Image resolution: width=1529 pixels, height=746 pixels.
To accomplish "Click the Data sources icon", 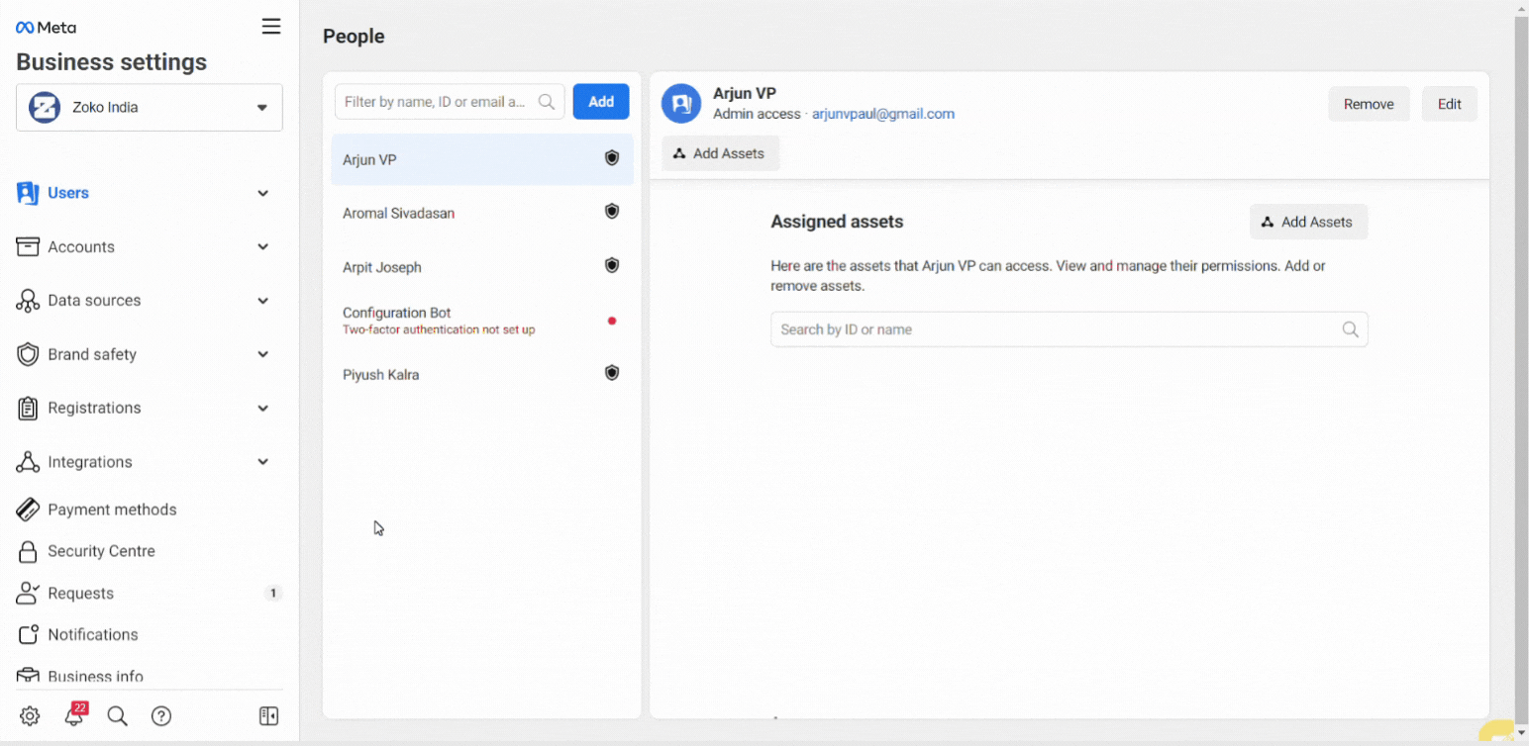I will click(x=28, y=301).
